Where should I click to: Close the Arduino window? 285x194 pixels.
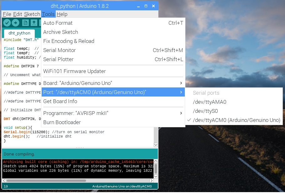(x=153, y=6)
